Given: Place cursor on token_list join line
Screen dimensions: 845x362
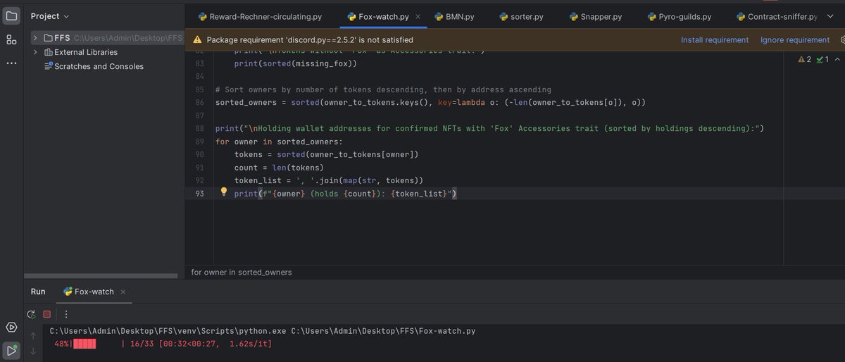Looking at the screenshot, I should click(329, 180).
